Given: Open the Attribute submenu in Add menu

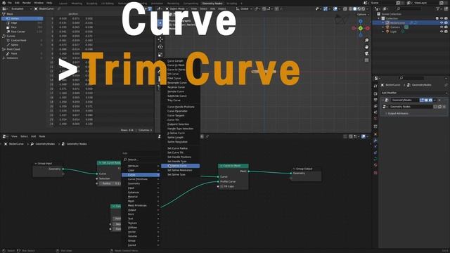Looking at the screenshot, I should click(141, 166).
